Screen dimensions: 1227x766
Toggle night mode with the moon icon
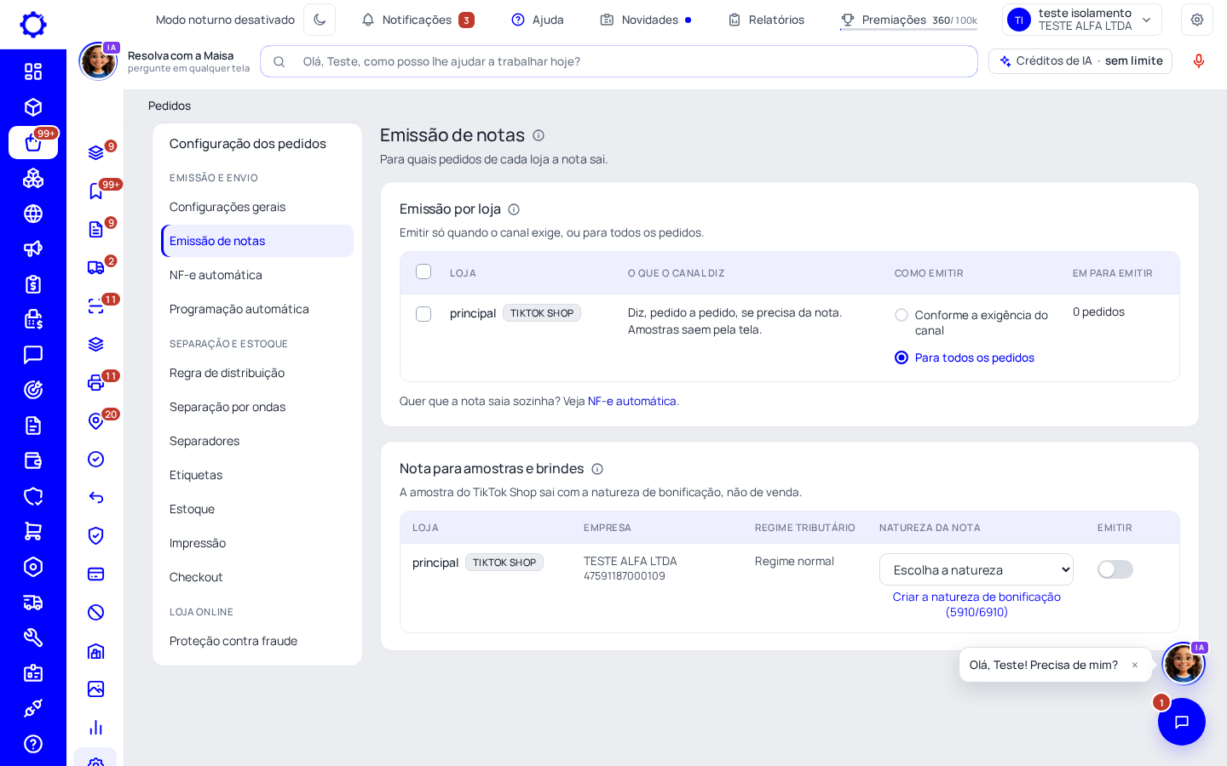(x=320, y=20)
